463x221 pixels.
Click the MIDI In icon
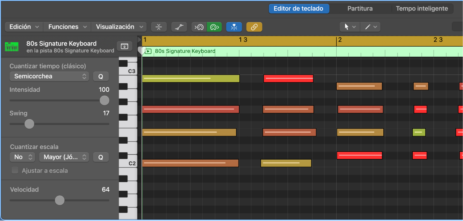[199, 27]
